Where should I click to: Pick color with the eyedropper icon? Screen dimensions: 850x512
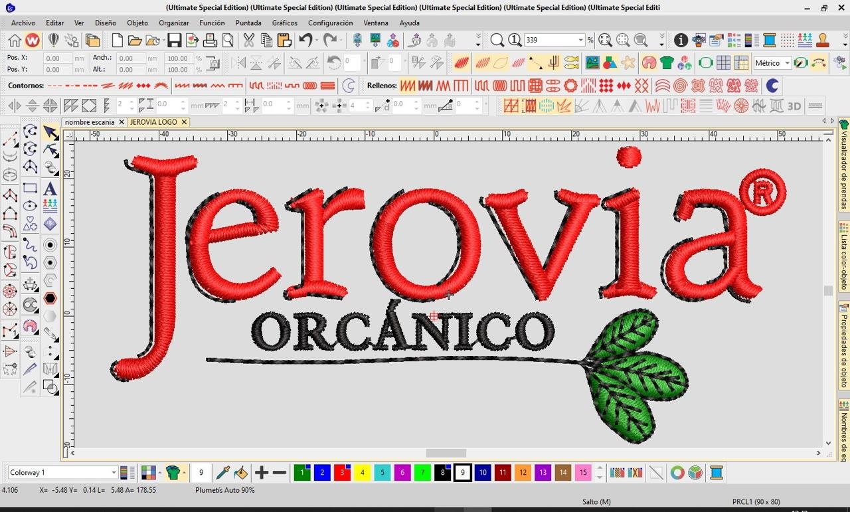(x=222, y=473)
